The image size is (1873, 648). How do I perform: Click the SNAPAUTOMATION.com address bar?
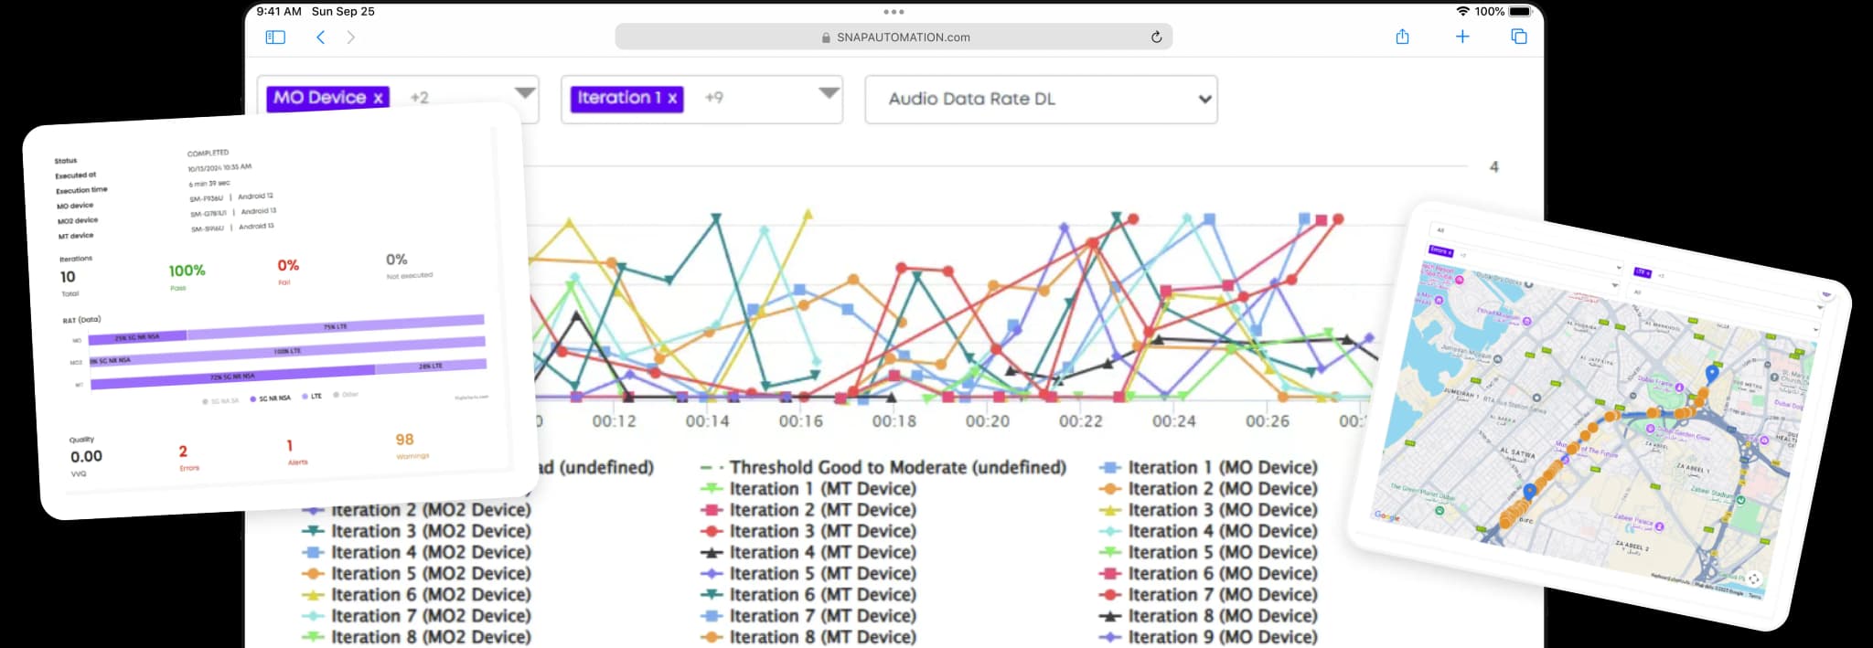click(894, 37)
